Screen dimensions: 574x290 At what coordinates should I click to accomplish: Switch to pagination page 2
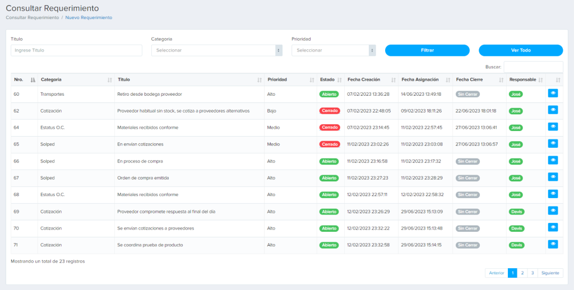522,273
